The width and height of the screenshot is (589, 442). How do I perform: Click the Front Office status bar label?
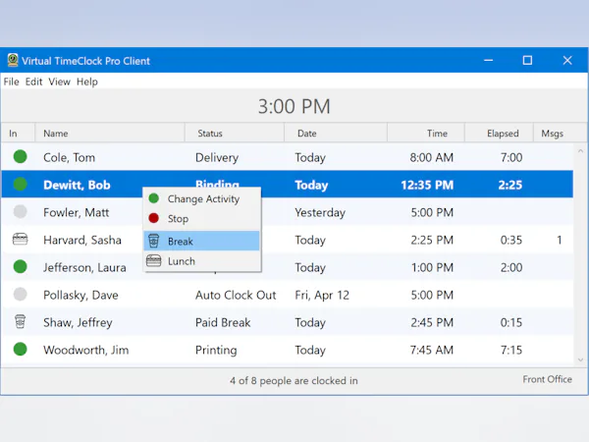coord(548,379)
